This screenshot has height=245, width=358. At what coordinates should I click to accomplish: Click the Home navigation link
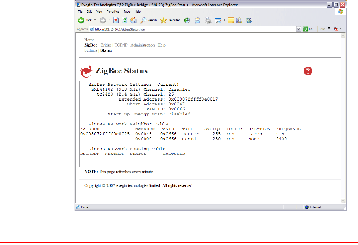(89, 40)
